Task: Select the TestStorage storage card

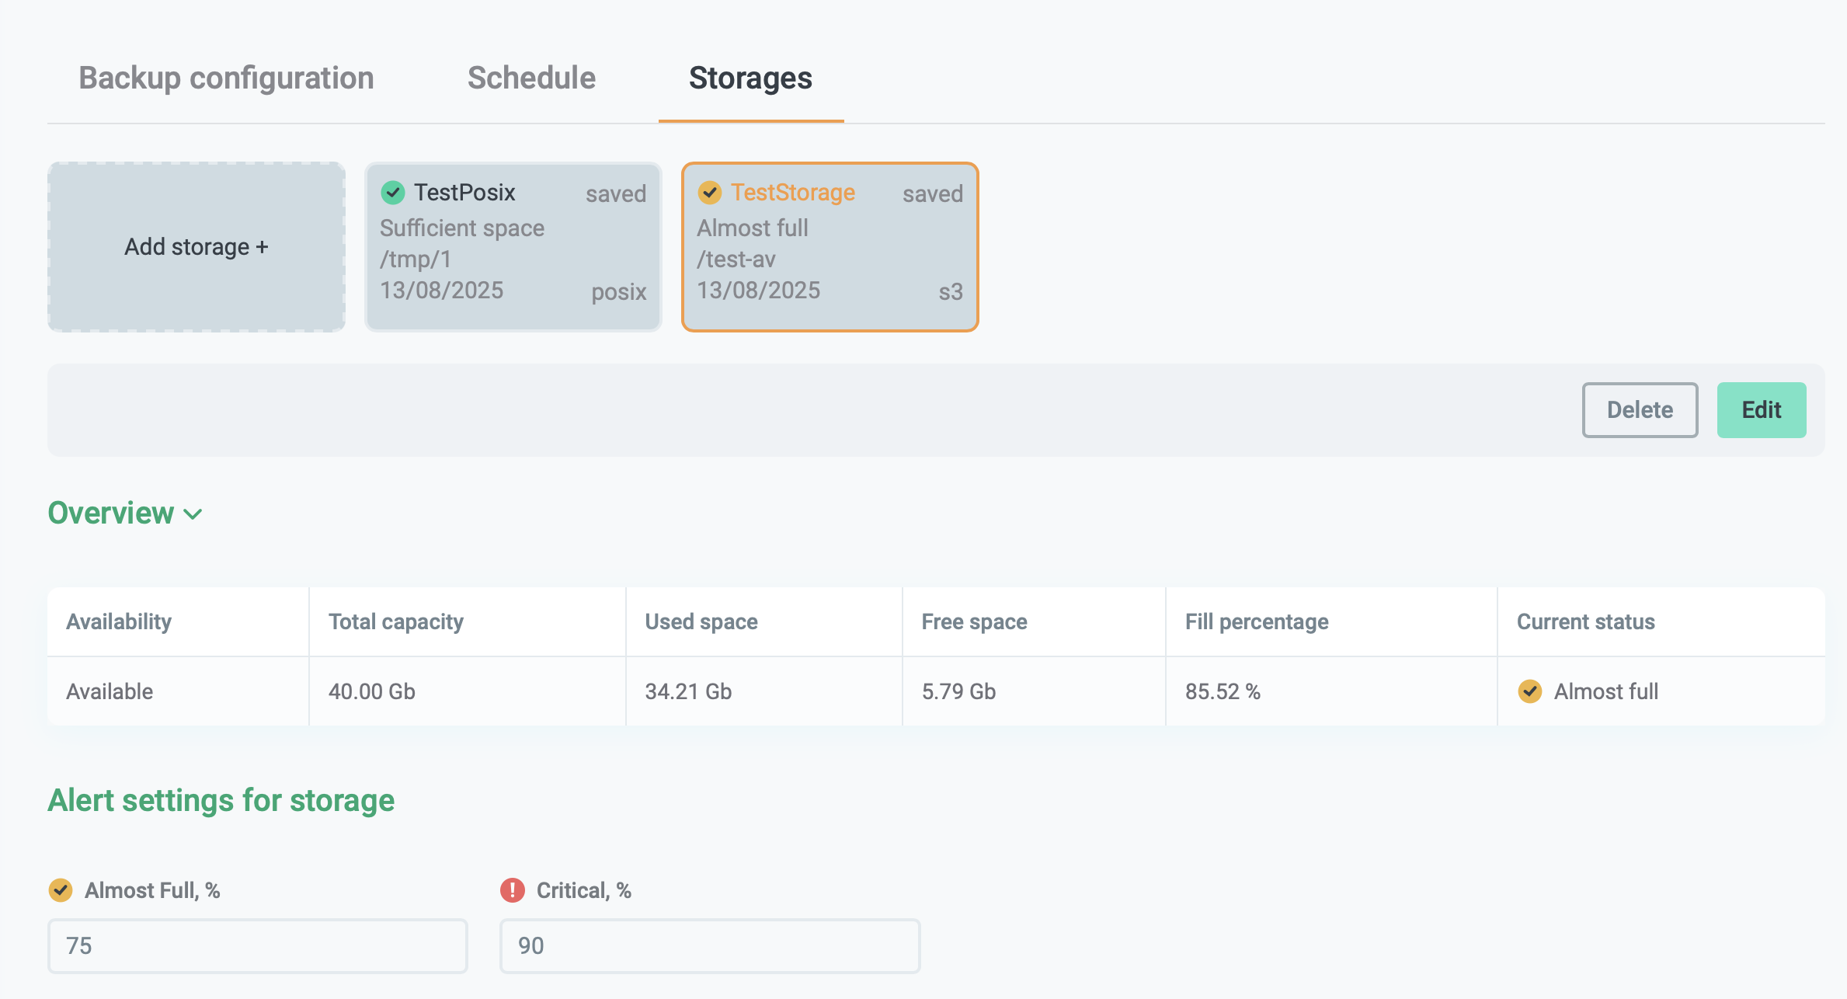Action: pyautogui.click(x=830, y=247)
